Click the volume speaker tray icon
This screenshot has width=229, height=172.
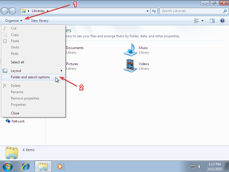coord(200,166)
